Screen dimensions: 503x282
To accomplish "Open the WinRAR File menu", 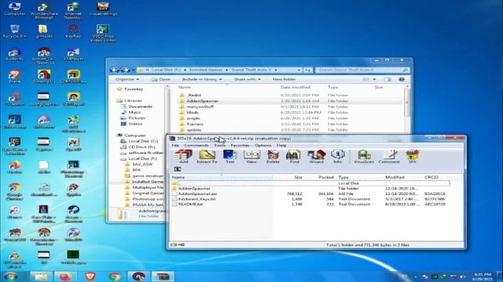I will [x=175, y=146].
